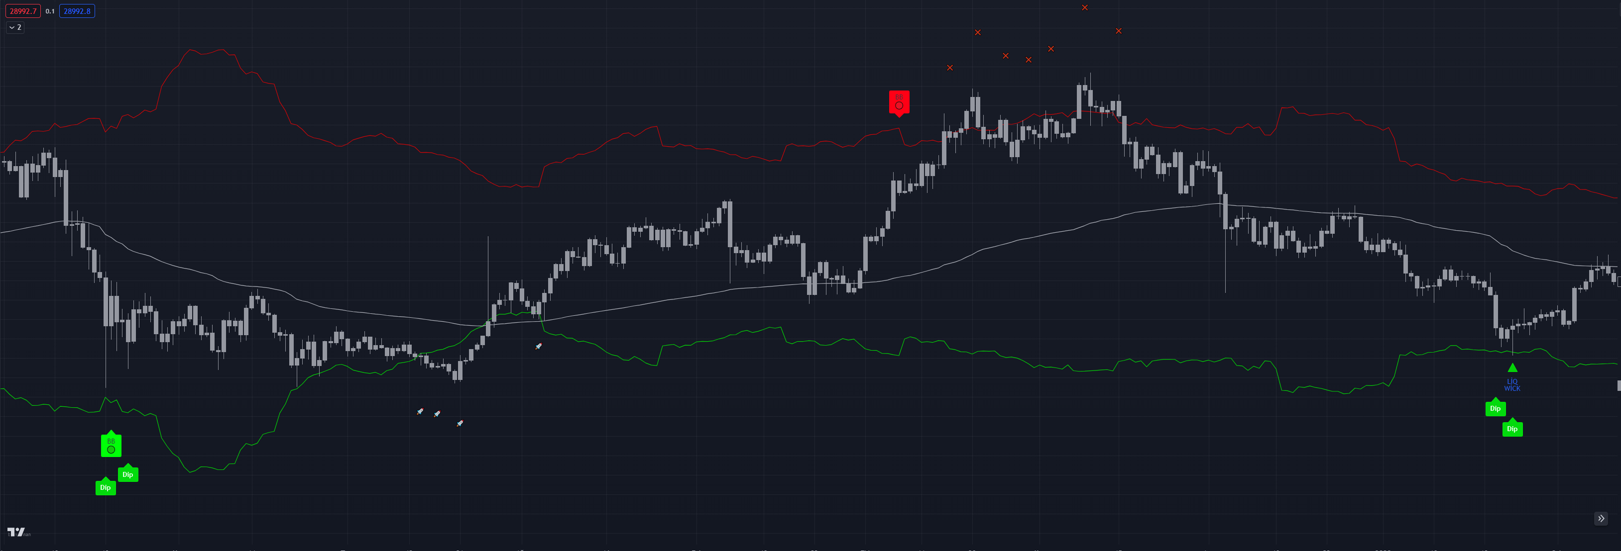Click the gray price label on the right edge
Screen dimensions: 1621x551
tap(1619, 386)
